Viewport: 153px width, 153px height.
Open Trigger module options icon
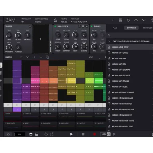[30, 26]
